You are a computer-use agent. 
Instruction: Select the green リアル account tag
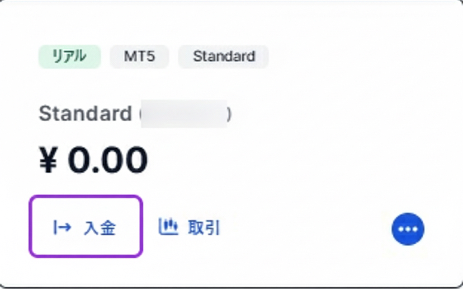pos(69,56)
